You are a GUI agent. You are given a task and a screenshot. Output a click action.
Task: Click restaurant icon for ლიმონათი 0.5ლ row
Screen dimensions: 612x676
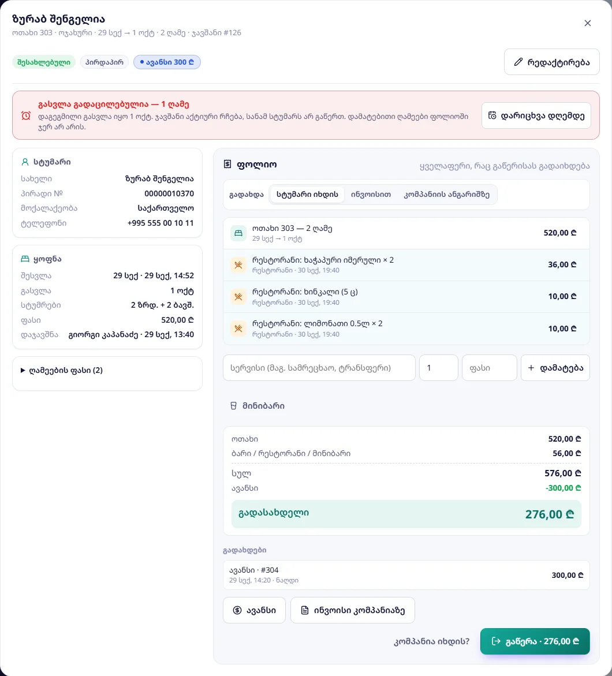coord(238,328)
